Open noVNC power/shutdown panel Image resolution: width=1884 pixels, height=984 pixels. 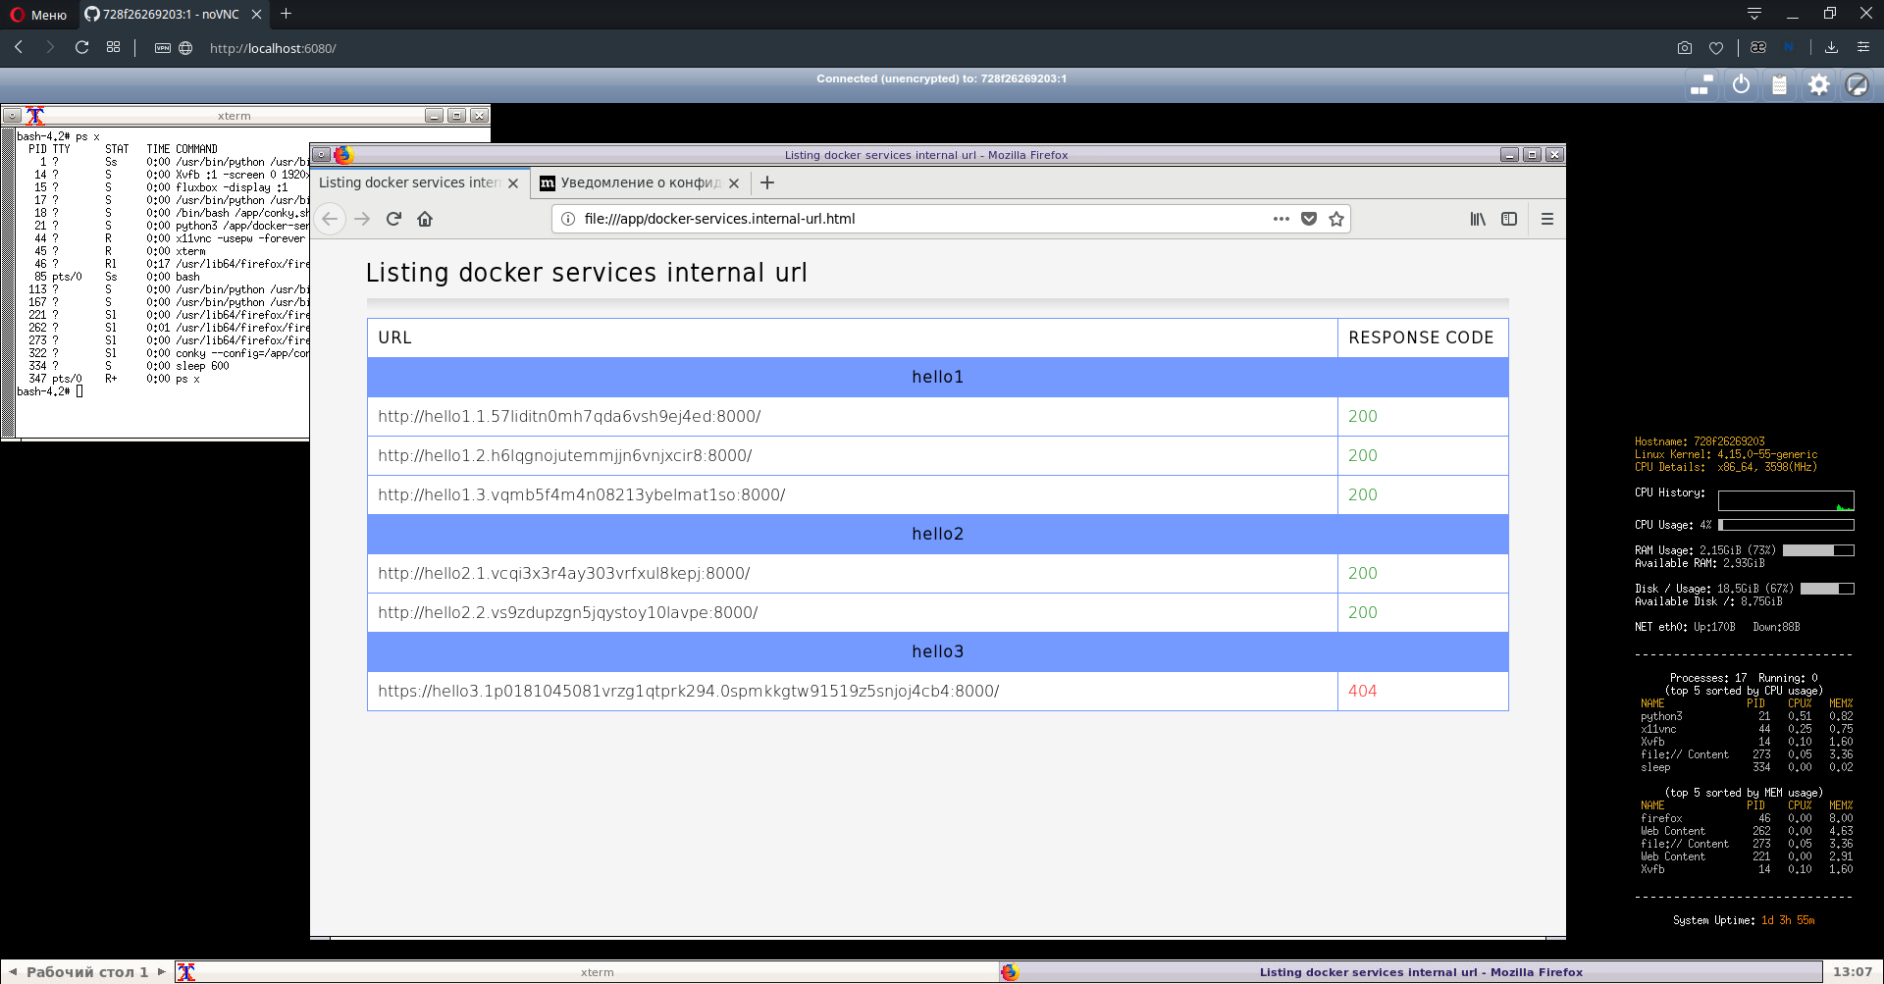tap(1742, 85)
